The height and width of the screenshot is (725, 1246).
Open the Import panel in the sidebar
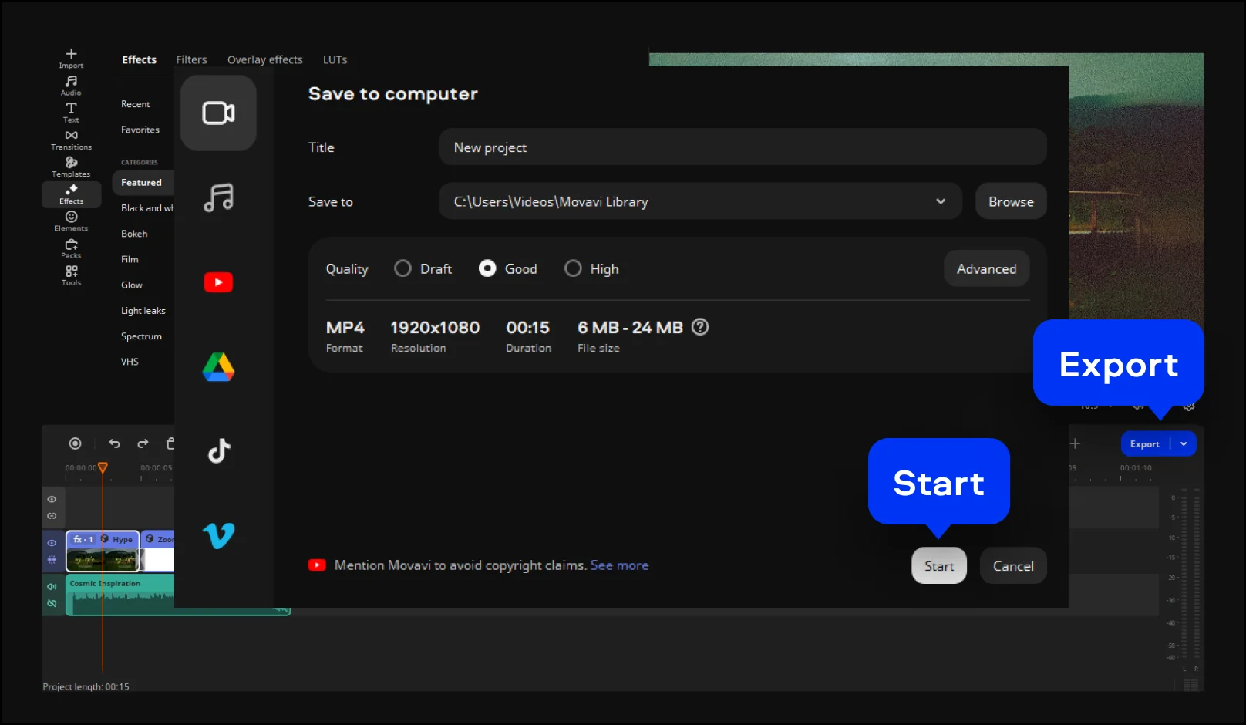[x=71, y=58]
